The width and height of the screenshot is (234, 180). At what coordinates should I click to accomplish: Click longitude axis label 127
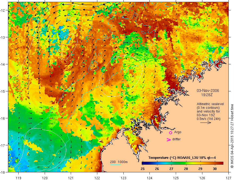(x=228, y=178)
